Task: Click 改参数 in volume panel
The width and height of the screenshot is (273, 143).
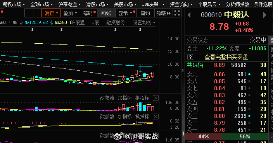Action: (x=107, y=98)
